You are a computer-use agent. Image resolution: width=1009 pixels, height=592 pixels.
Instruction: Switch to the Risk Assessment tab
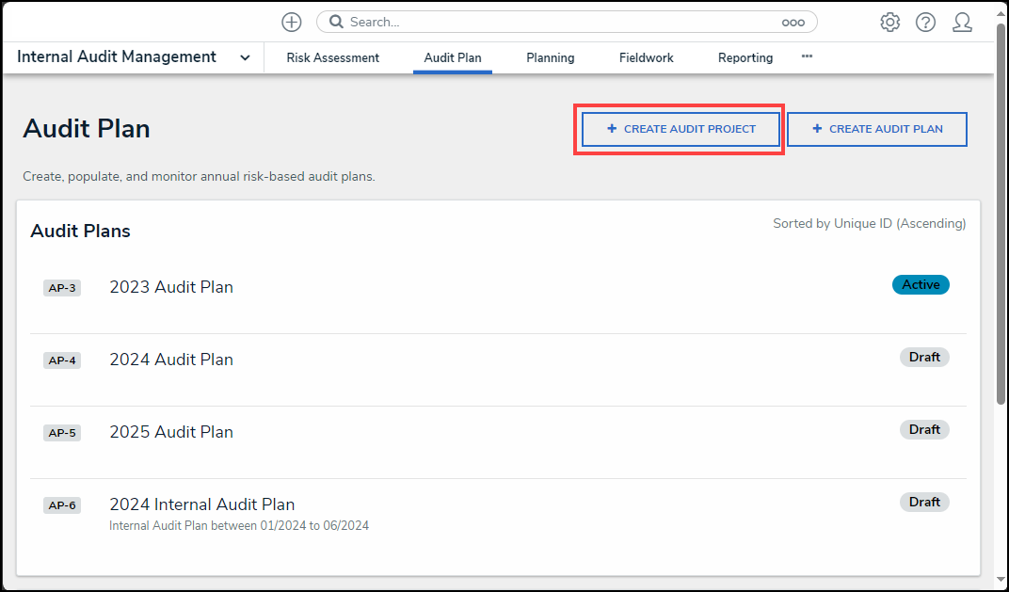click(x=332, y=57)
